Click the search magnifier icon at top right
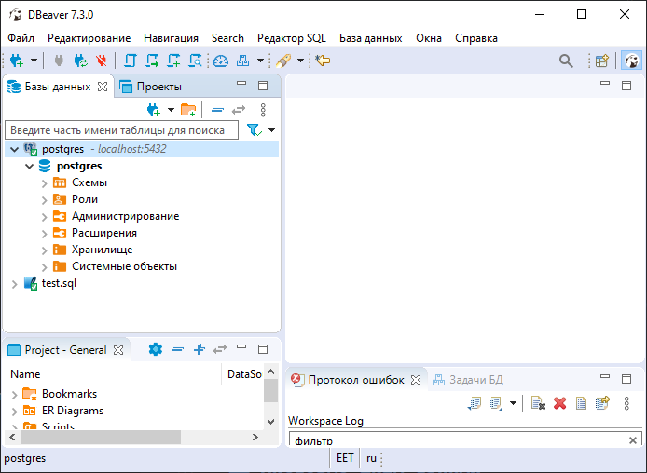The height and width of the screenshot is (473, 647). pos(566,61)
